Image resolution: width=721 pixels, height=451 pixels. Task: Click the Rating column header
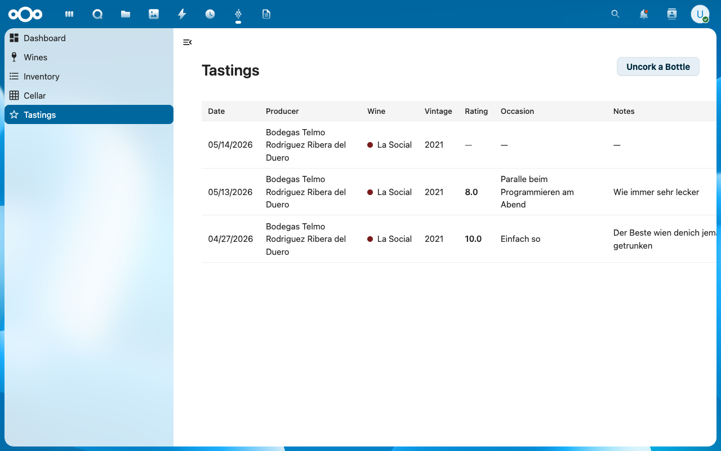tap(476, 111)
